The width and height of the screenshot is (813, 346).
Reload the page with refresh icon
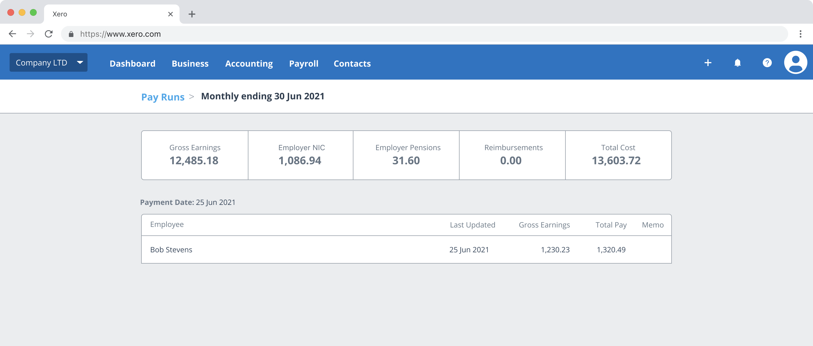[x=49, y=34]
